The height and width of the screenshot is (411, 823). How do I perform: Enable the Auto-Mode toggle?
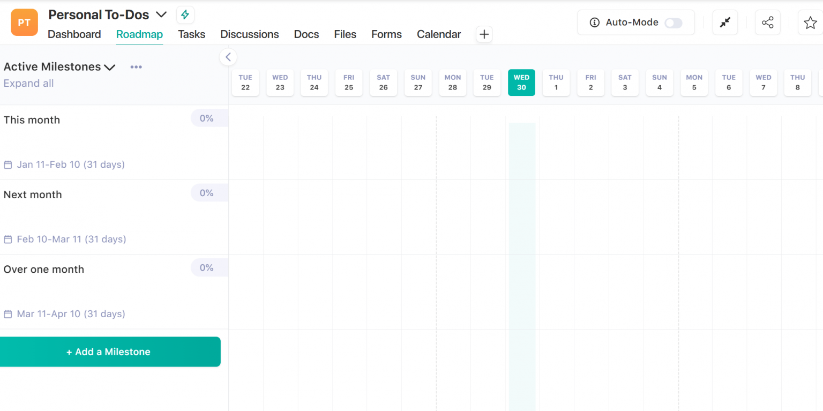[x=674, y=23]
